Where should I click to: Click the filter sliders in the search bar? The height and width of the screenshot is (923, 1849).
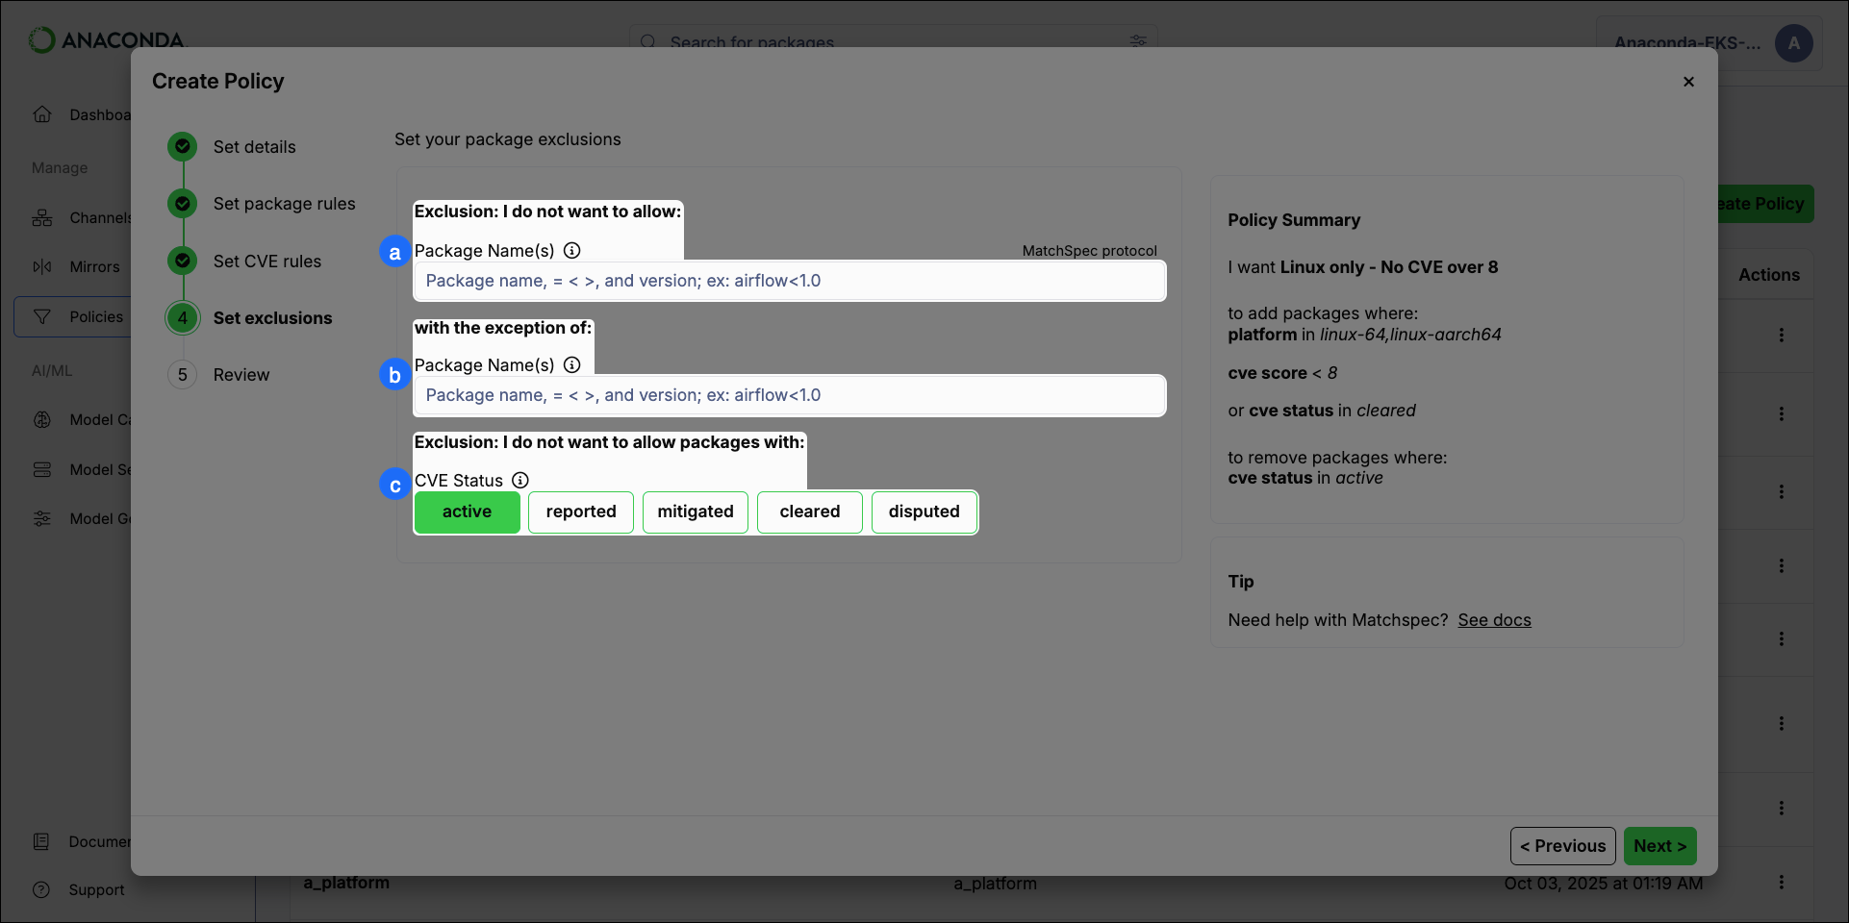coord(1138,41)
